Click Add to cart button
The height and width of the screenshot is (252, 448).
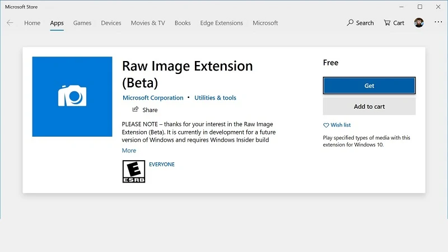(x=369, y=106)
